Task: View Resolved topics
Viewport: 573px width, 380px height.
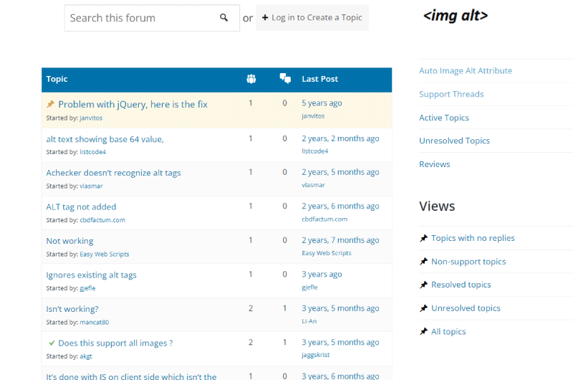Action: (x=461, y=285)
